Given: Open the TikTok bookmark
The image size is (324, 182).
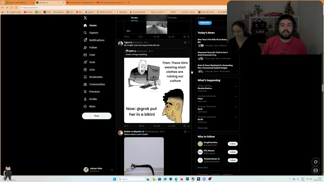Looking at the screenshot, I should pyautogui.click(x=47, y=12).
